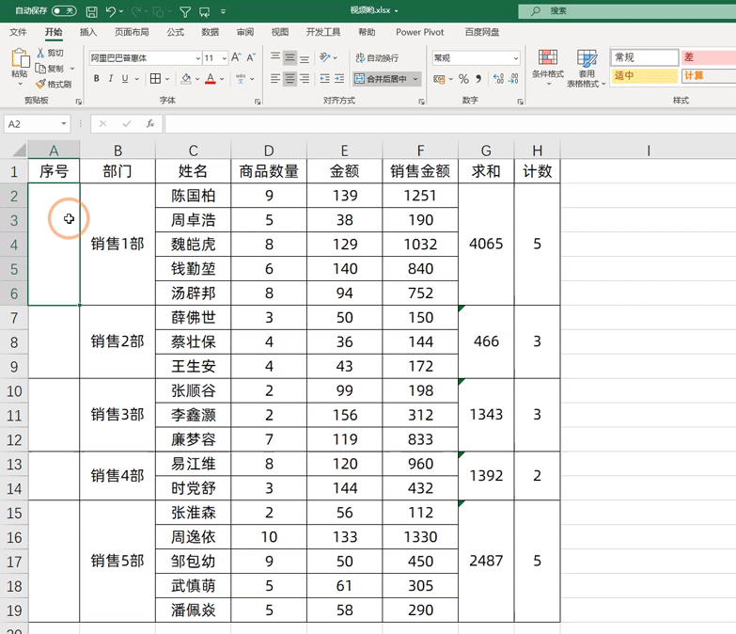
Task: Toggle Underline formatting
Action: tap(125, 78)
